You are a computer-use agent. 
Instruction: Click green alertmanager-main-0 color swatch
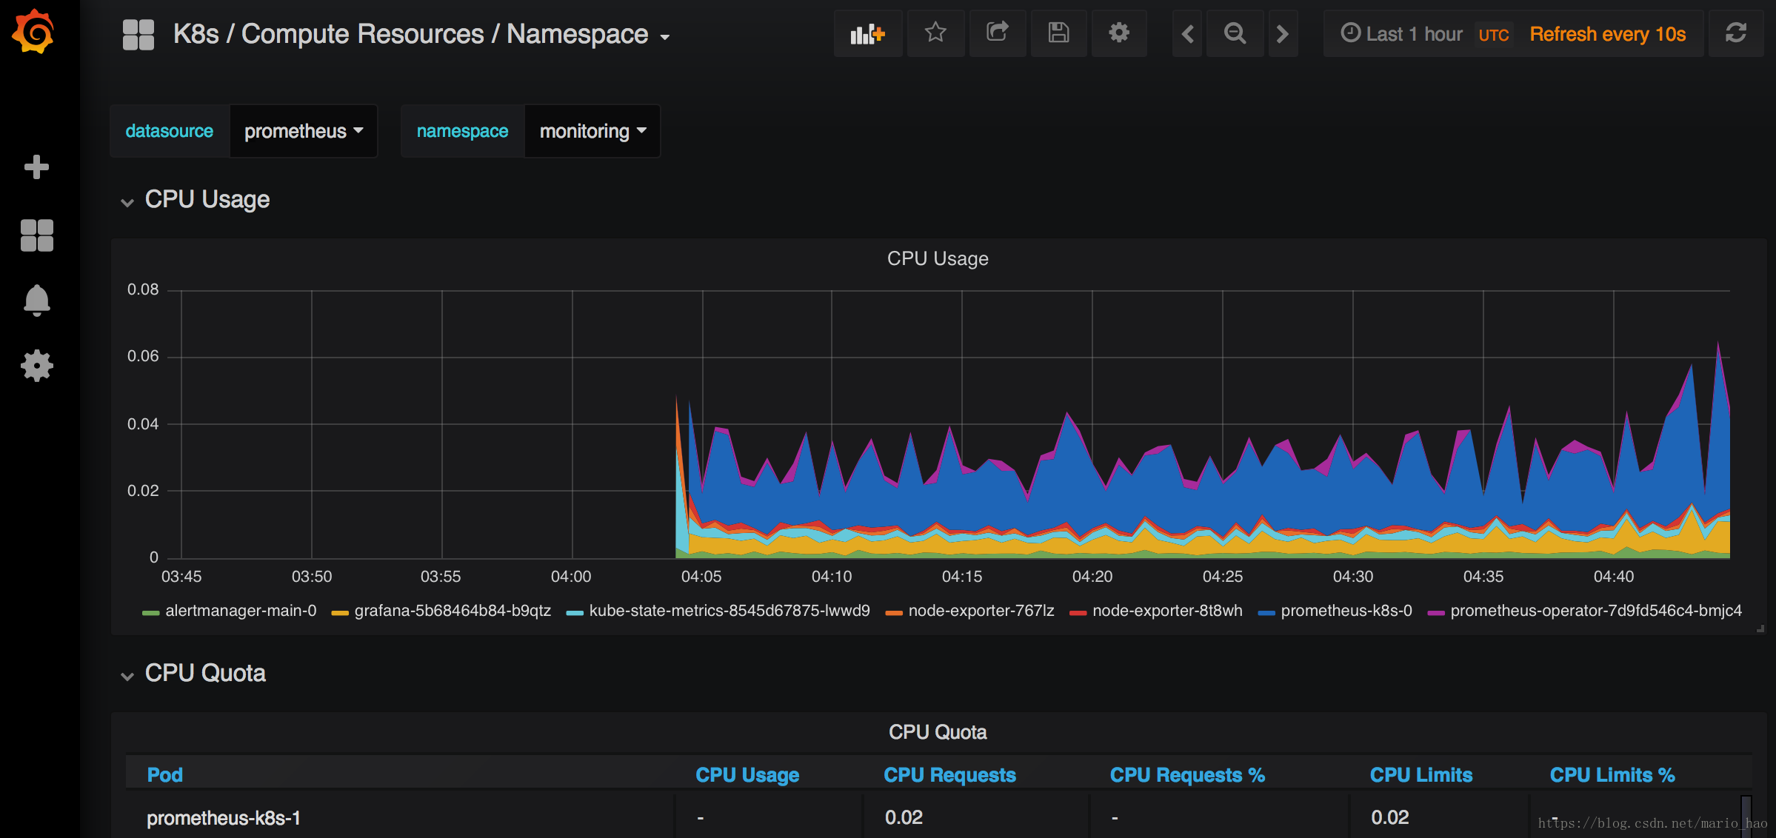pyautogui.click(x=150, y=613)
